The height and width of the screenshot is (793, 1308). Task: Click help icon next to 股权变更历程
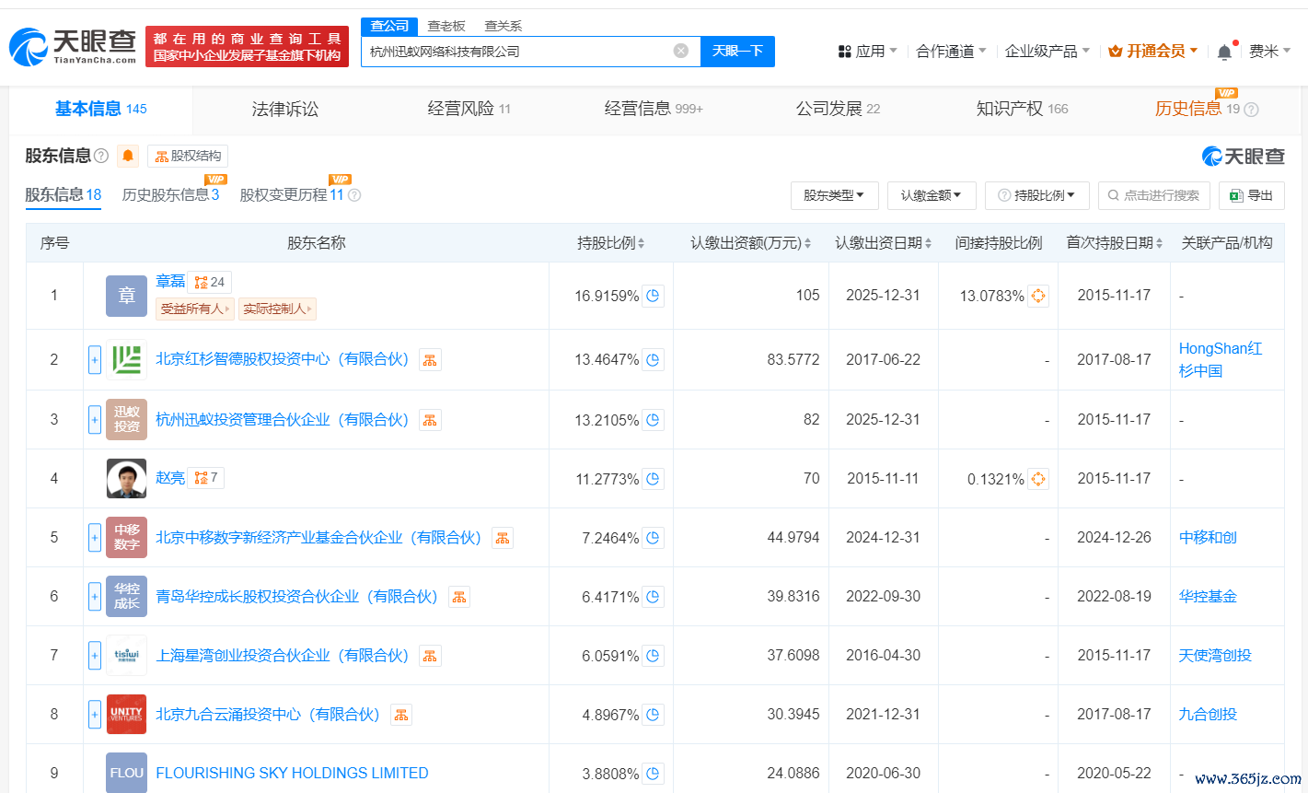coord(354,195)
